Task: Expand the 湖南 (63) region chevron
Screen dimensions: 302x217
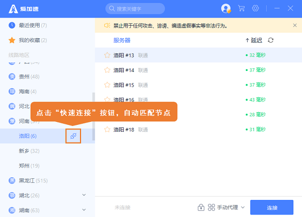Action: tap(84, 209)
